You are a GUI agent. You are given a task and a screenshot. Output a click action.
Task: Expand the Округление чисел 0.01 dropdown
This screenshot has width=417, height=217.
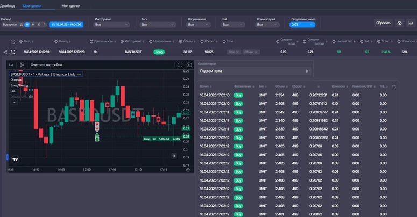tap(302, 25)
